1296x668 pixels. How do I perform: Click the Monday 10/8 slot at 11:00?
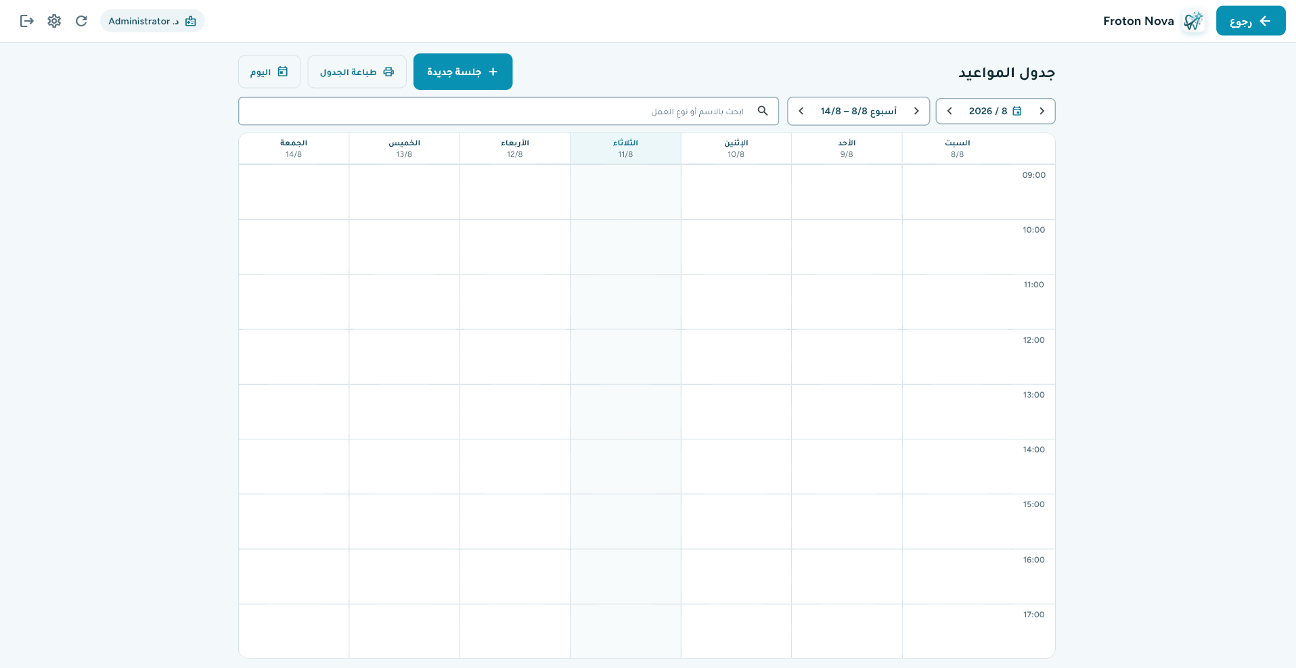pyautogui.click(x=736, y=302)
